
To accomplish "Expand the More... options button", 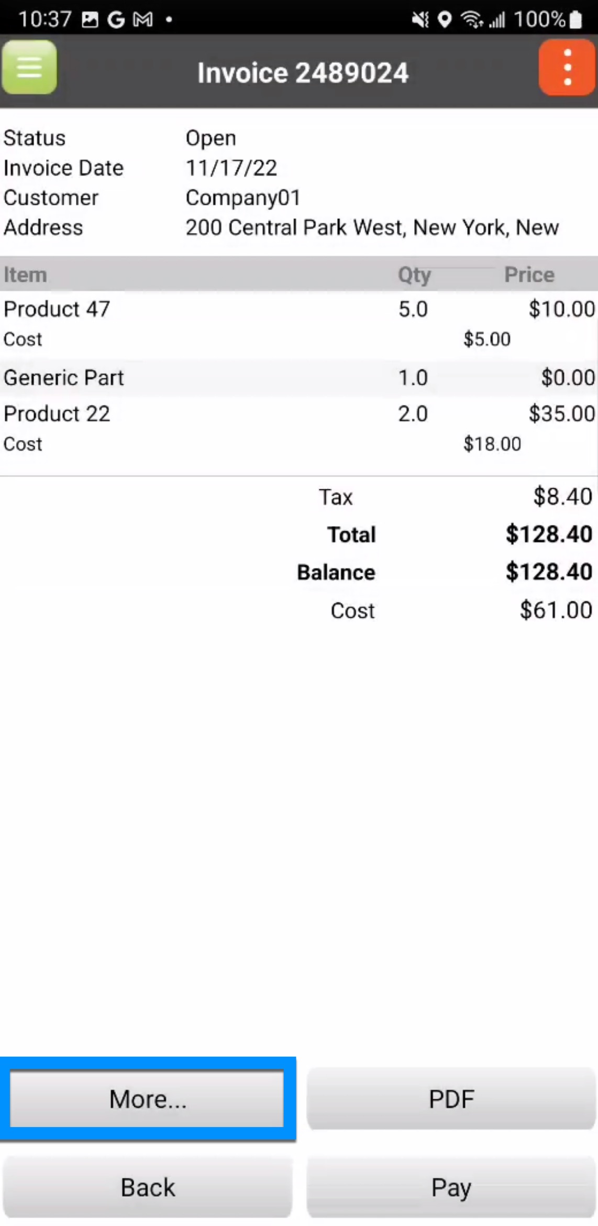I will [148, 1099].
